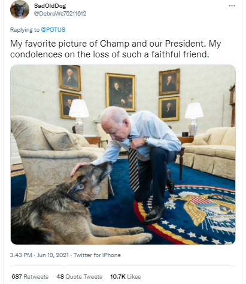Open the 'Twitter for iPhone' source link
Screen dimensions: 246x284
(97, 255)
